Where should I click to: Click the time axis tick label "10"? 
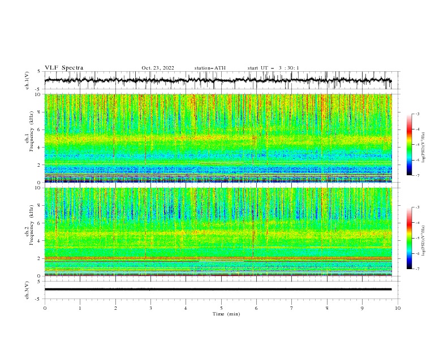coord(398,308)
